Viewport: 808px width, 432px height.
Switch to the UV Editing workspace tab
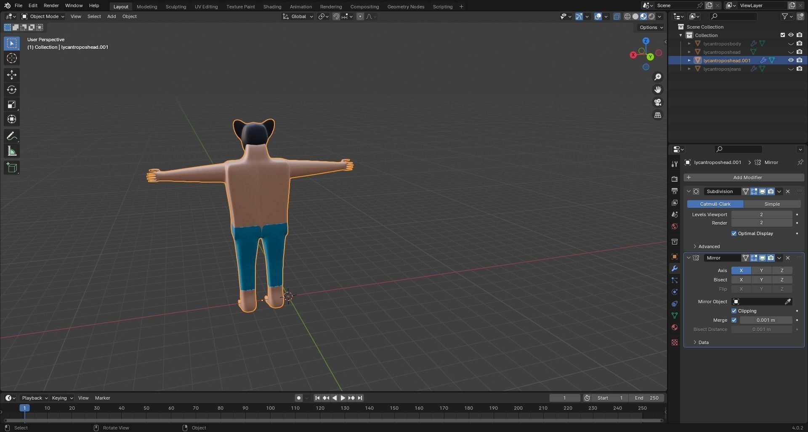[x=206, y=7]
